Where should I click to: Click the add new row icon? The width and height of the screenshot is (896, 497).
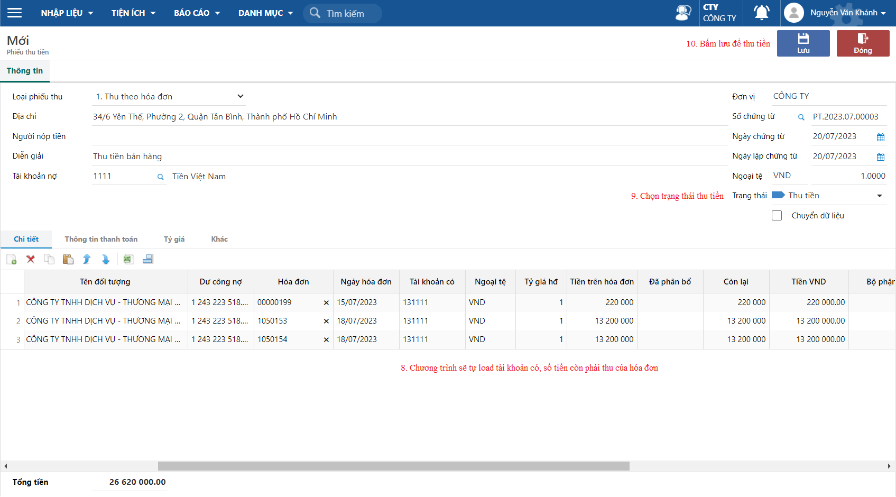click(x=11, y=259)
